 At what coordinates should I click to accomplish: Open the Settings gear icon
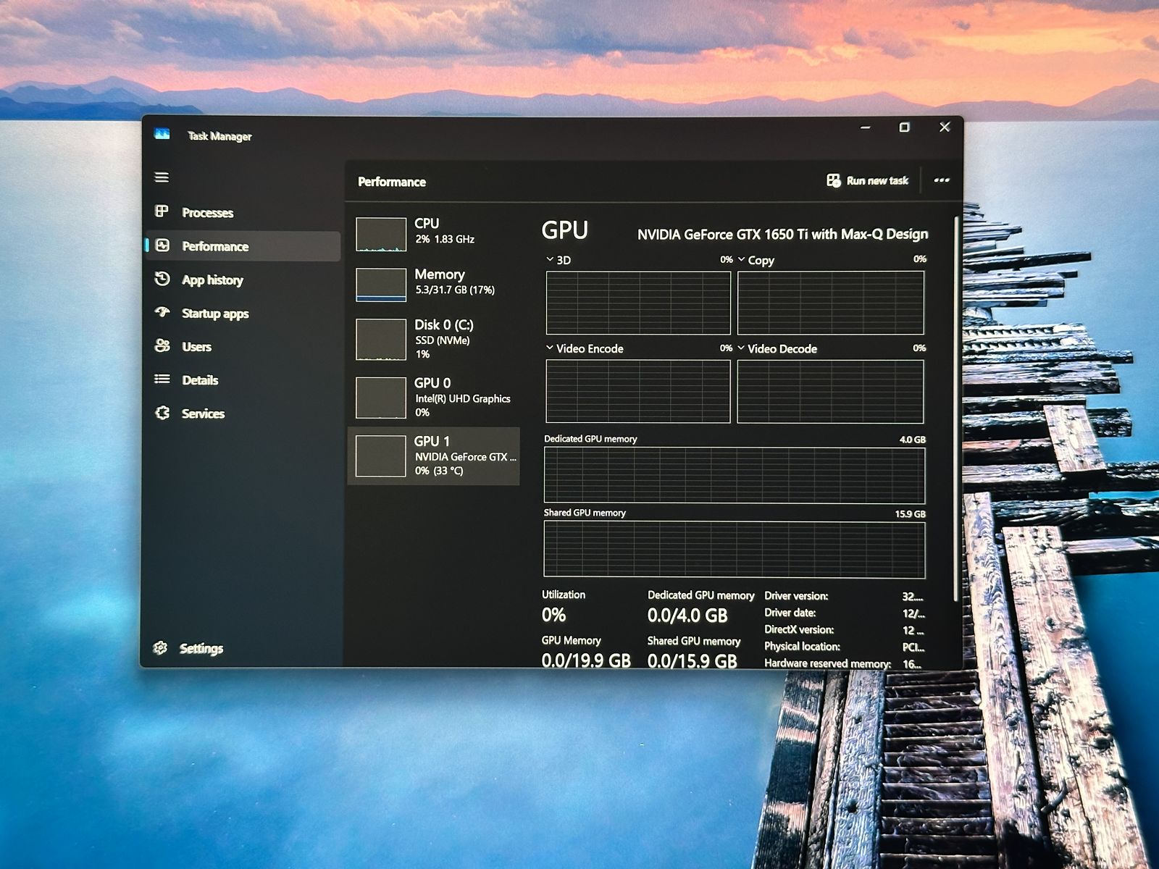coord(161,647)
